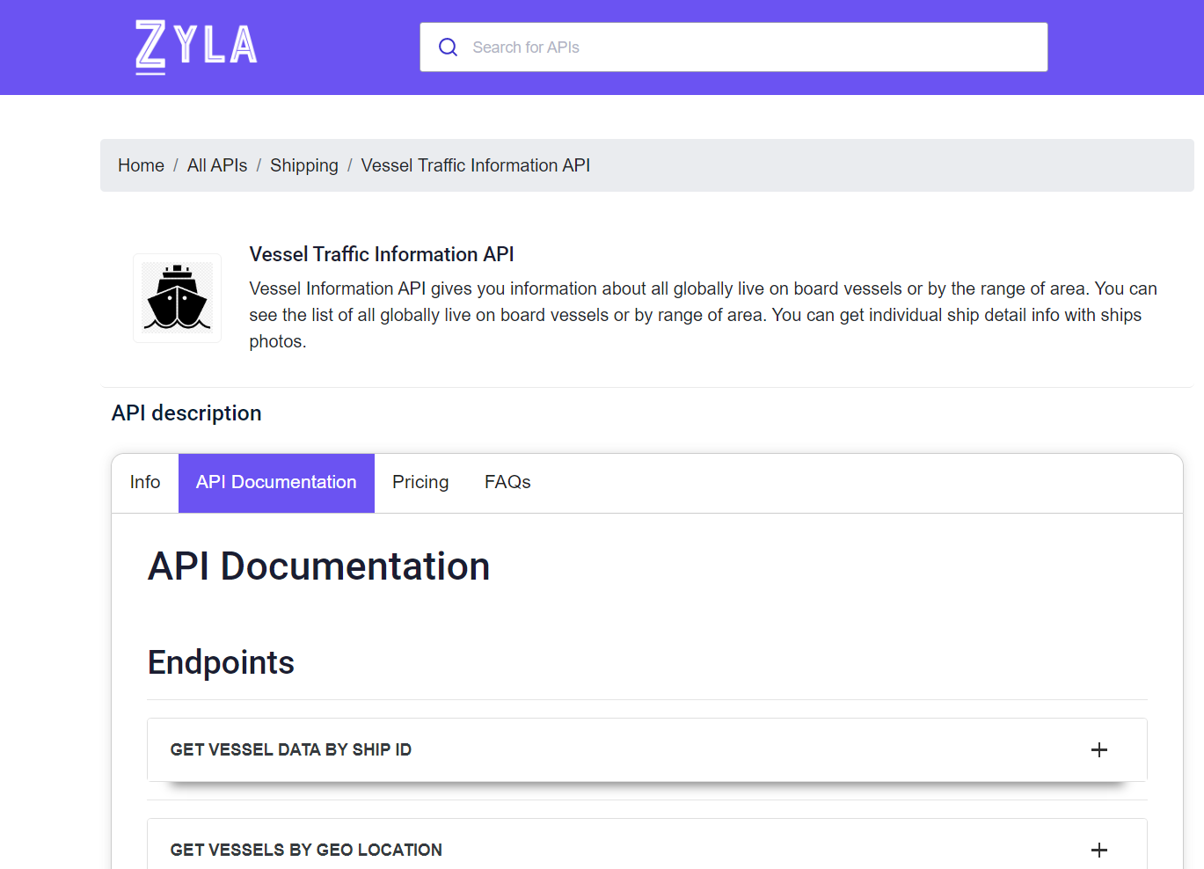Viewport: 1204px width, 869px height.
Task: Open the All APIs breadcrumb link
Action: click(216, 165)
